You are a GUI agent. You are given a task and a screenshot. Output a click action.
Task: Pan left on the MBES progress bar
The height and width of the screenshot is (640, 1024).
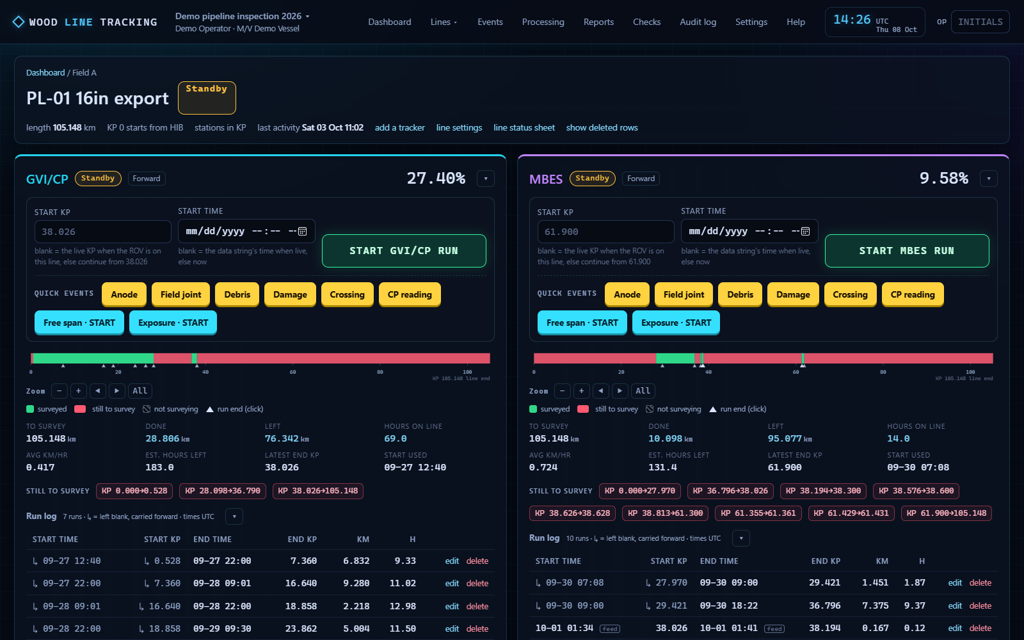pyautogui.click(x=600, y=390)
